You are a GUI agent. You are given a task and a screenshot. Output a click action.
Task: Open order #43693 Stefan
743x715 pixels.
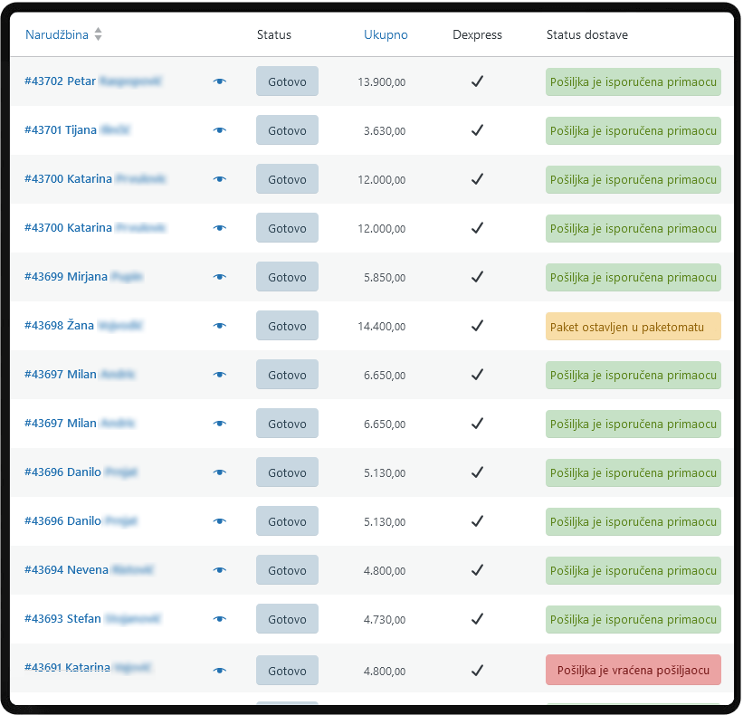pyautogui.click(x=92, y=618)
